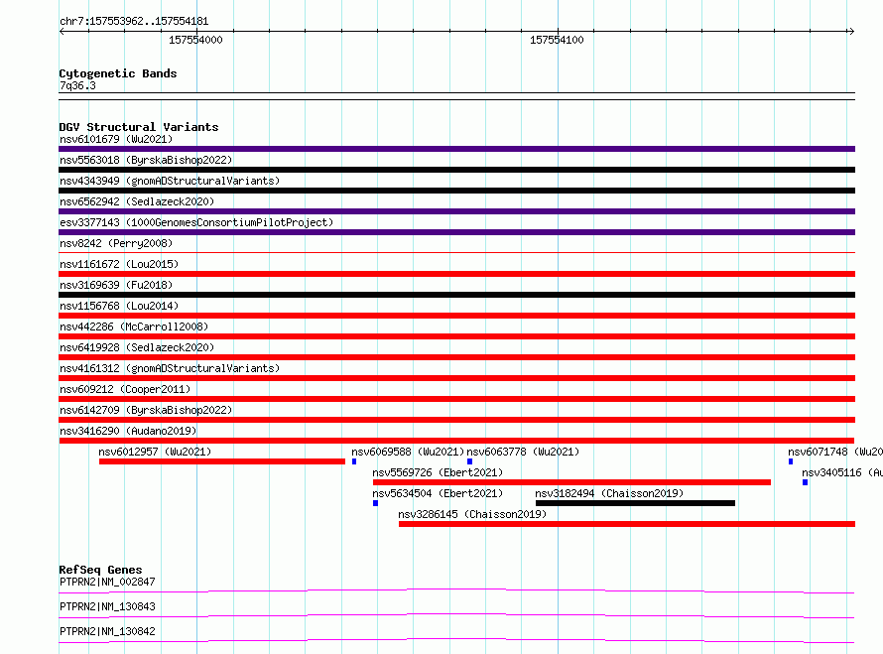Open esv3377143 (1000GenomesConsortiumPilotProject) entry
This screenshot has width=883, height=654.
[196, 222]
